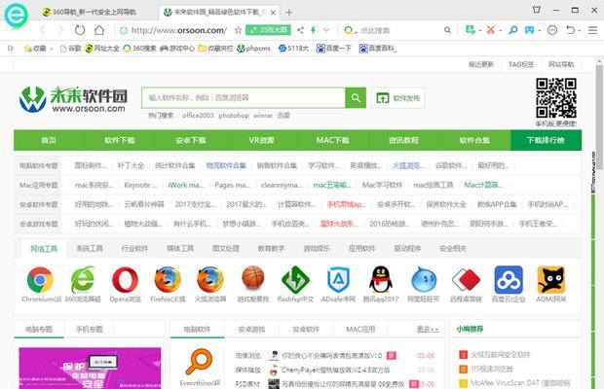Click the magnifier icon in browser search box
Viewport: 604px width, 389px height.
[447, 30]
